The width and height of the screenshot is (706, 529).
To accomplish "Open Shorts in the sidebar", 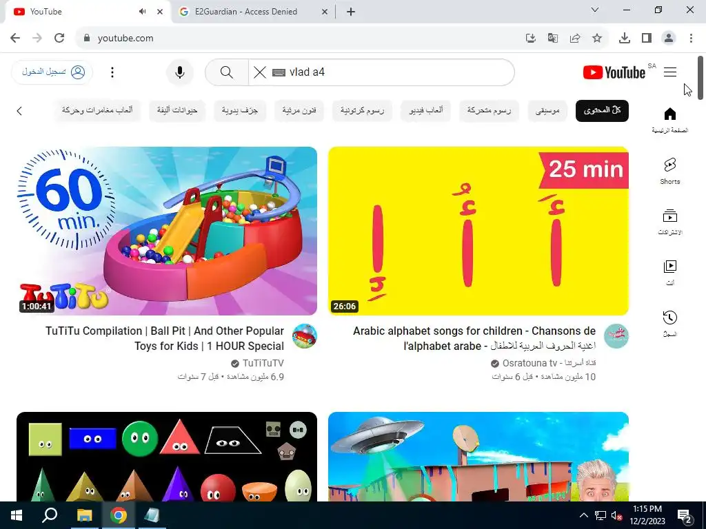I will click(670, 171).
